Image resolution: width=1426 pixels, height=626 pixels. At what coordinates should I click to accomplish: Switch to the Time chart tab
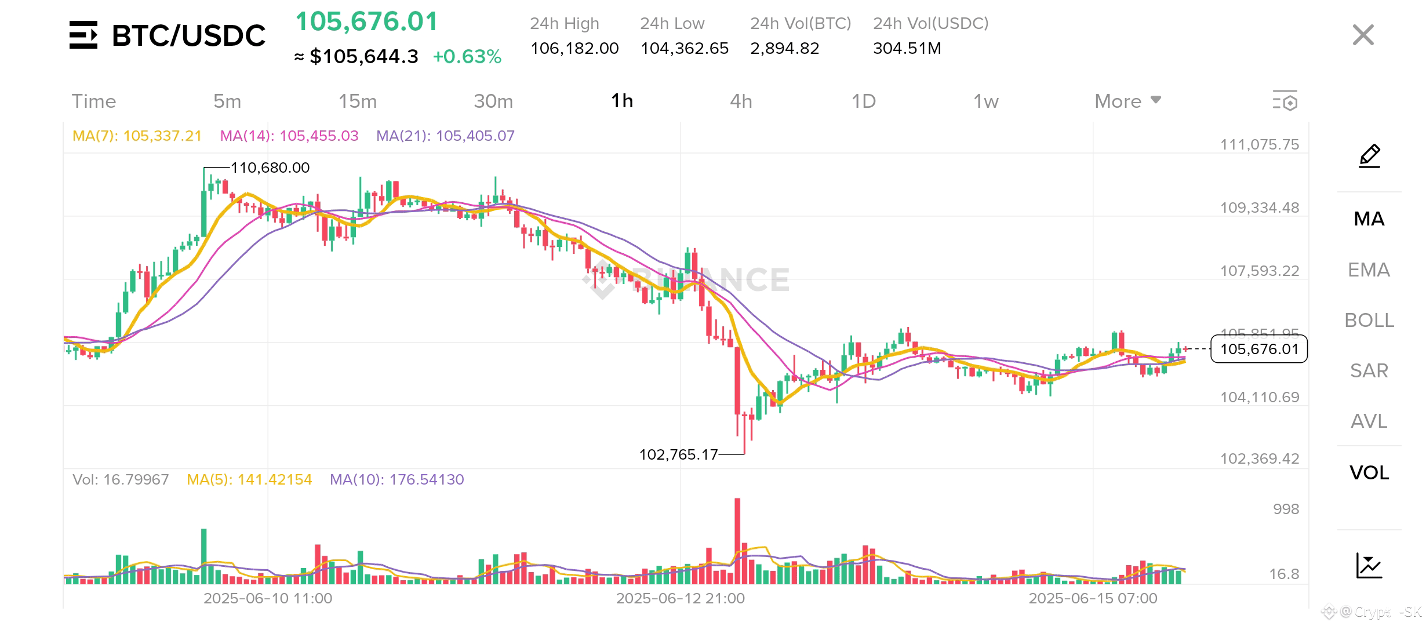pyautogui.click(x=94, y=101)
